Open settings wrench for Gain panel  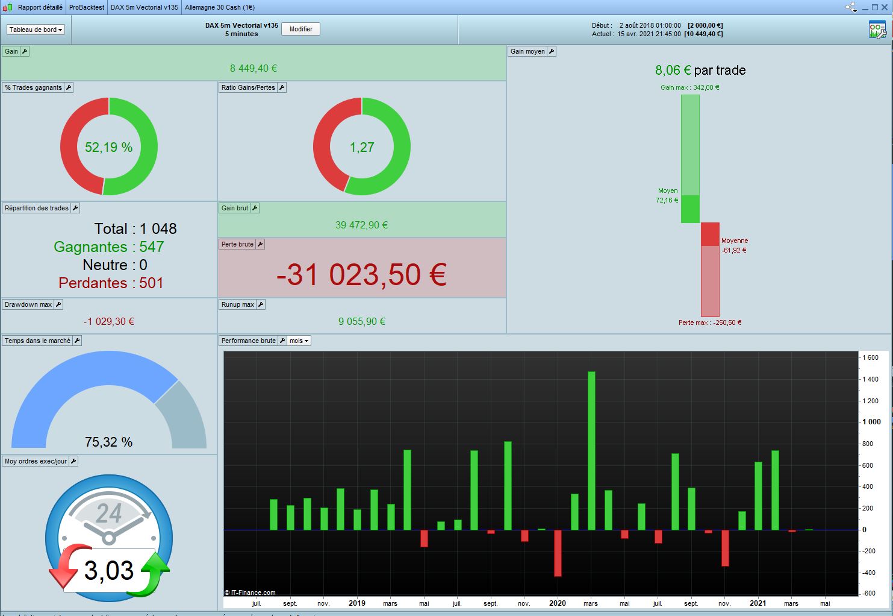point(25,51)
